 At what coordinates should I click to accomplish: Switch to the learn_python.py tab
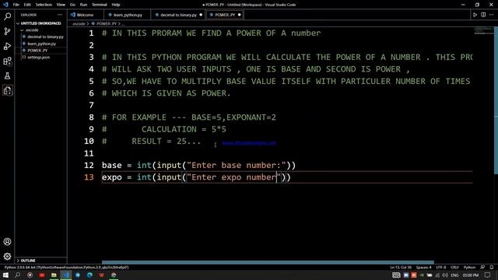(x=128, y=15)
